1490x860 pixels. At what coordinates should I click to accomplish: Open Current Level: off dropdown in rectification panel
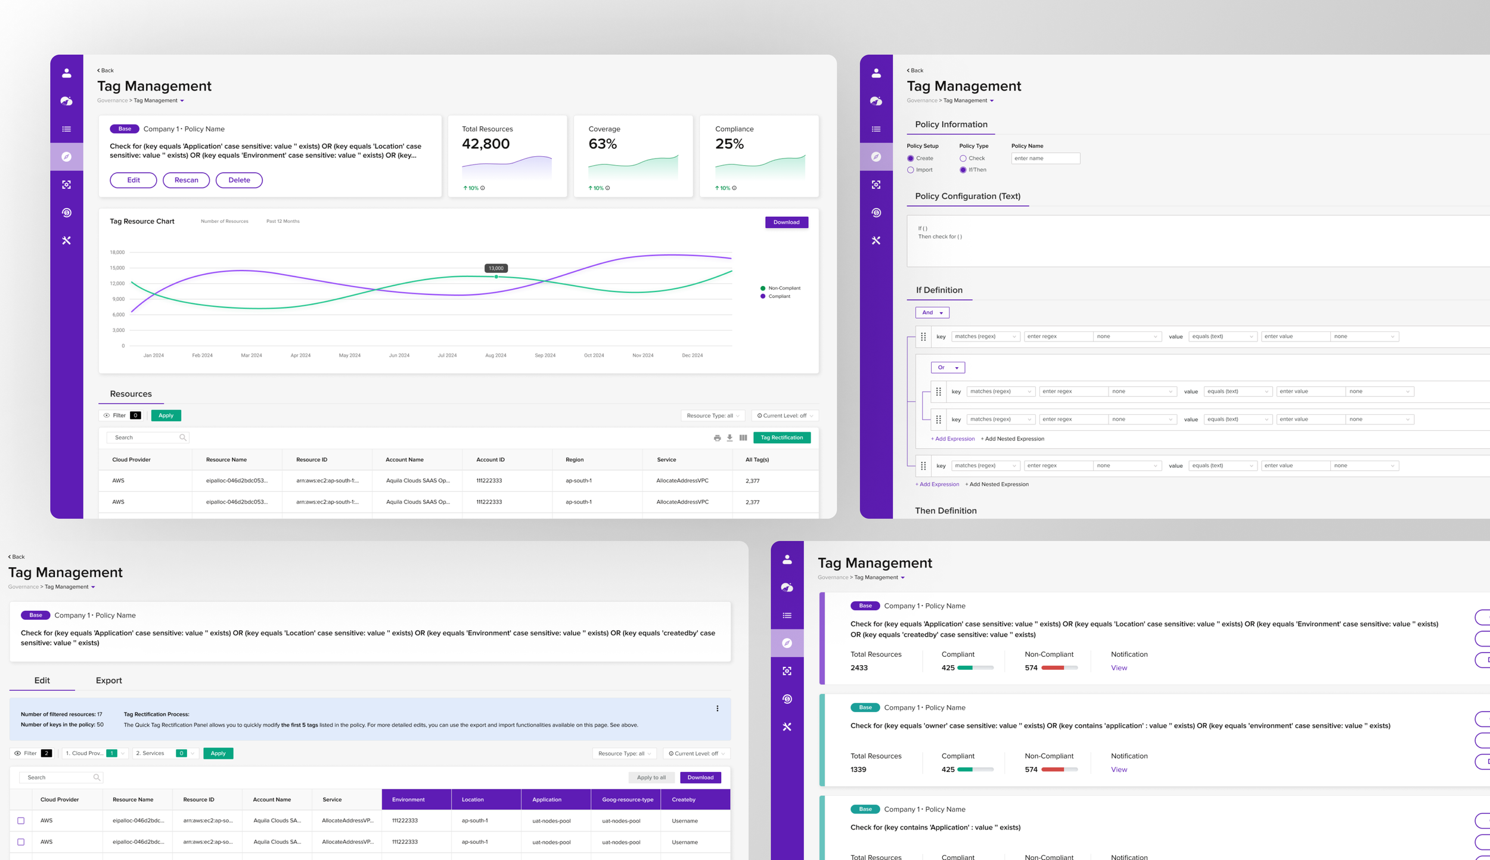point(697,753)
